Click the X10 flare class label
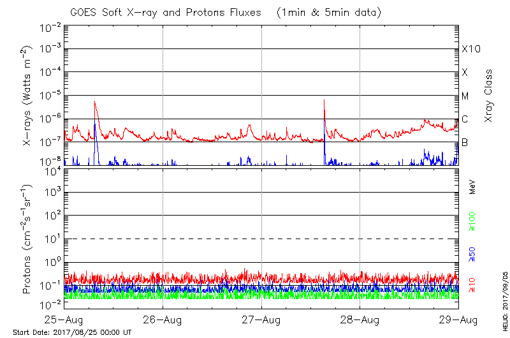Screen dimensions: 510x338 click(470, 49)
